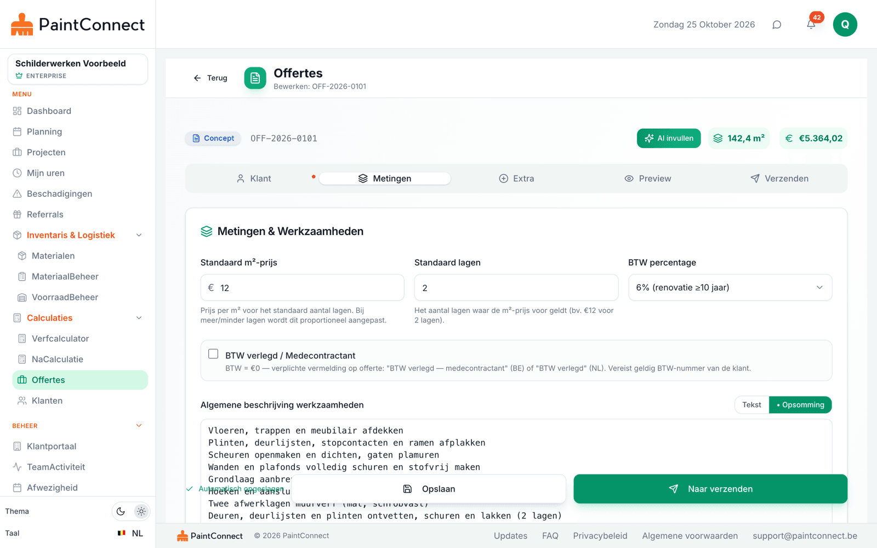Collapse the BEHEER section chevron
This screenshot has width=877, height=548.
139,426
